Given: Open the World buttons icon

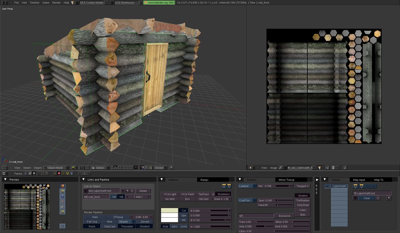Looking at the screenshot, I should coord(72,173).
